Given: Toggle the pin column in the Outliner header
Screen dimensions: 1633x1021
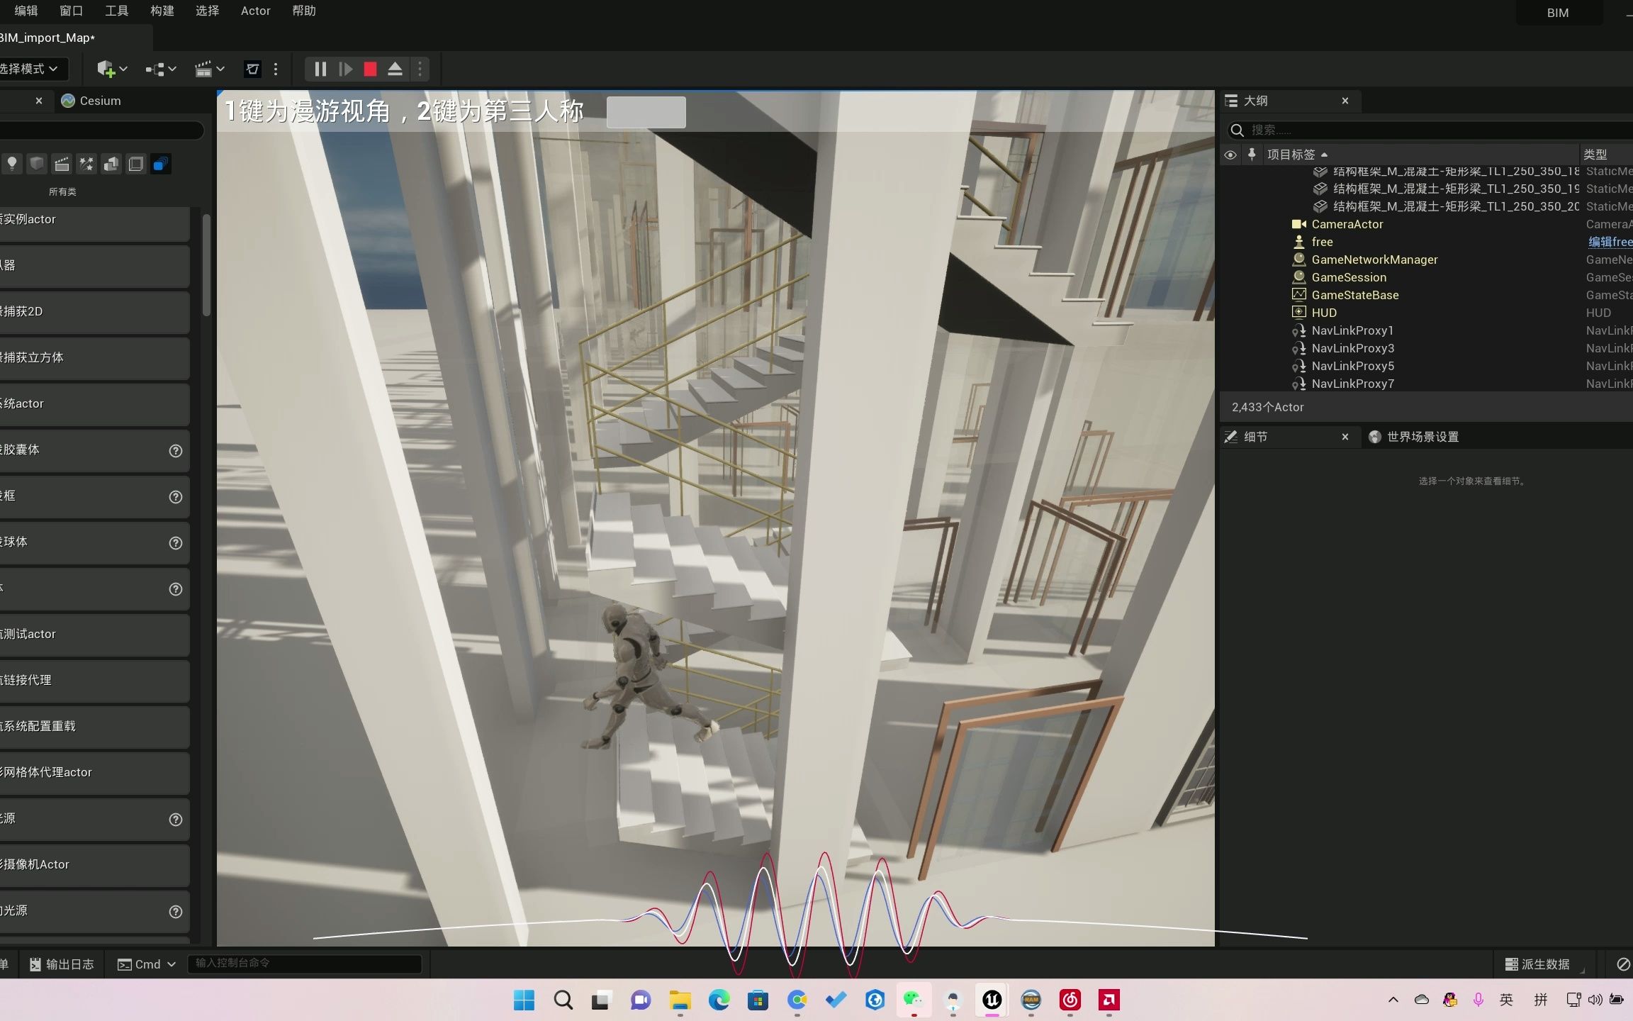Looking at the screenshot, I should [x=1252, y=155].
